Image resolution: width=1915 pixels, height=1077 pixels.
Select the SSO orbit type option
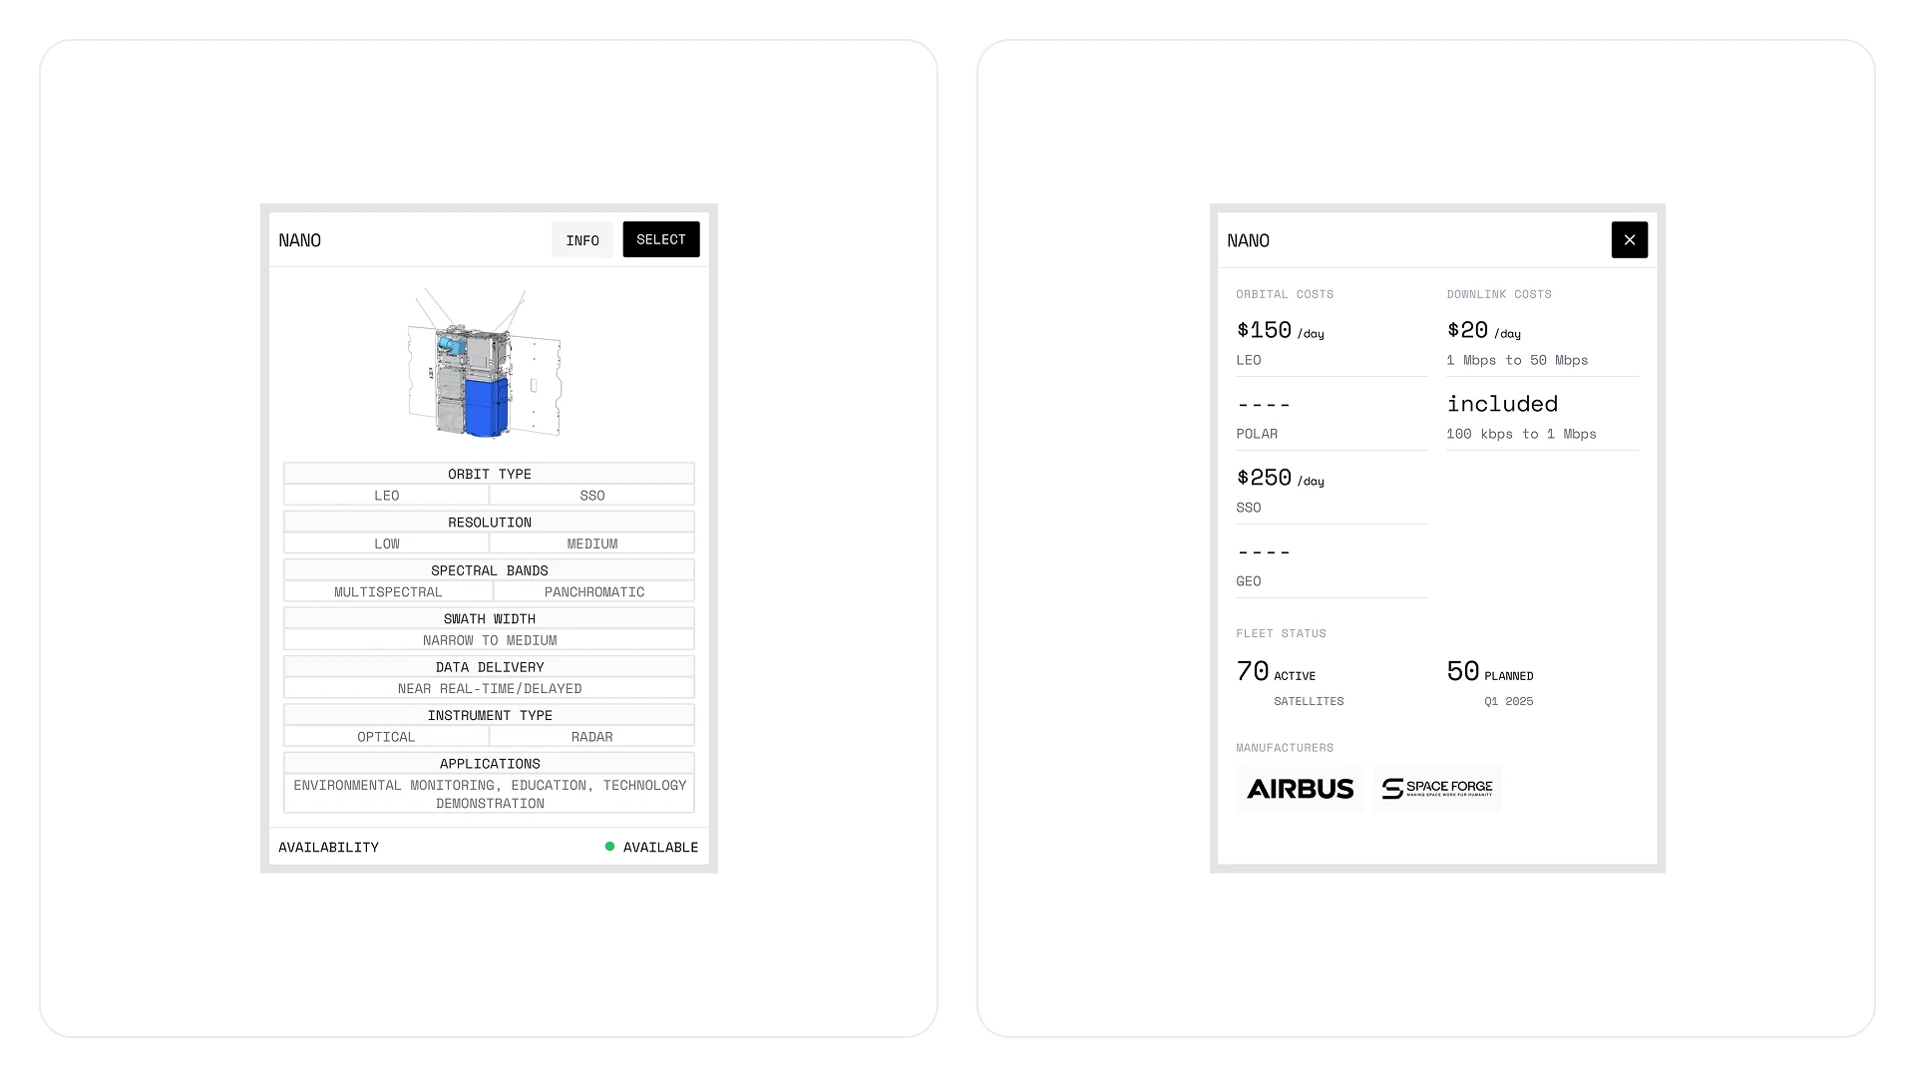click(591, 495)
